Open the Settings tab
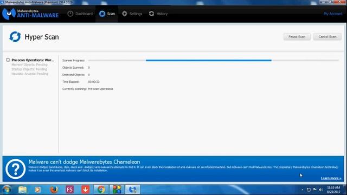The height and width of the screenshot is (195, 347). tap(132, 14)
